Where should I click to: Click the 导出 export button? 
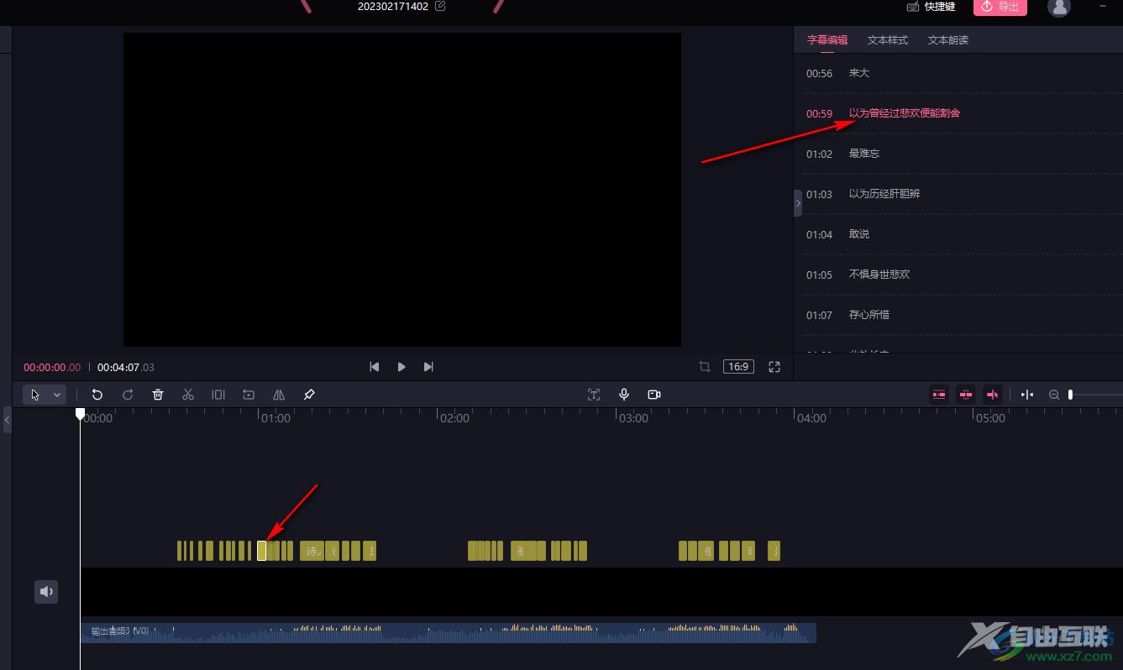(x=1000, y=7)
